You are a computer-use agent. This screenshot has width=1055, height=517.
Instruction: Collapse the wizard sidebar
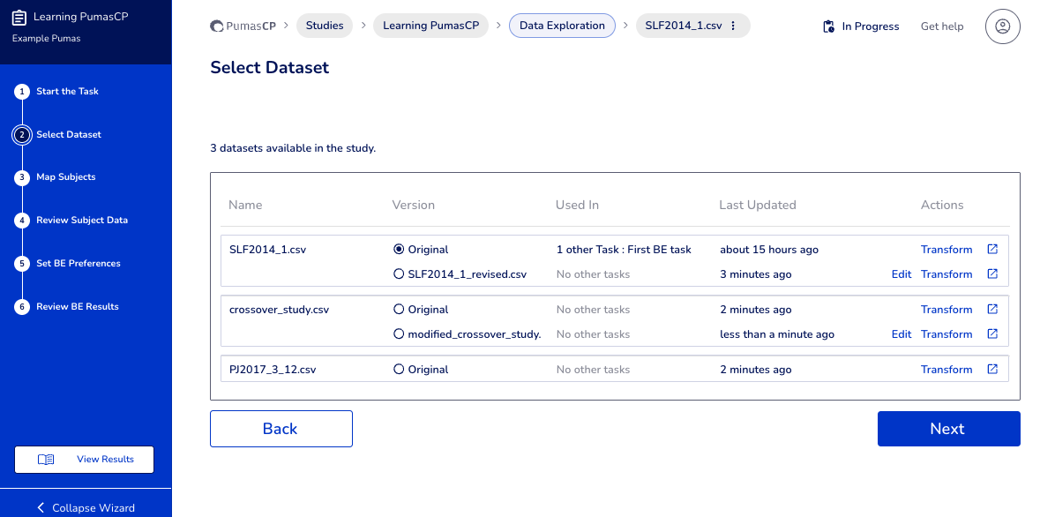pyautogui.click(x=86, y=507)
